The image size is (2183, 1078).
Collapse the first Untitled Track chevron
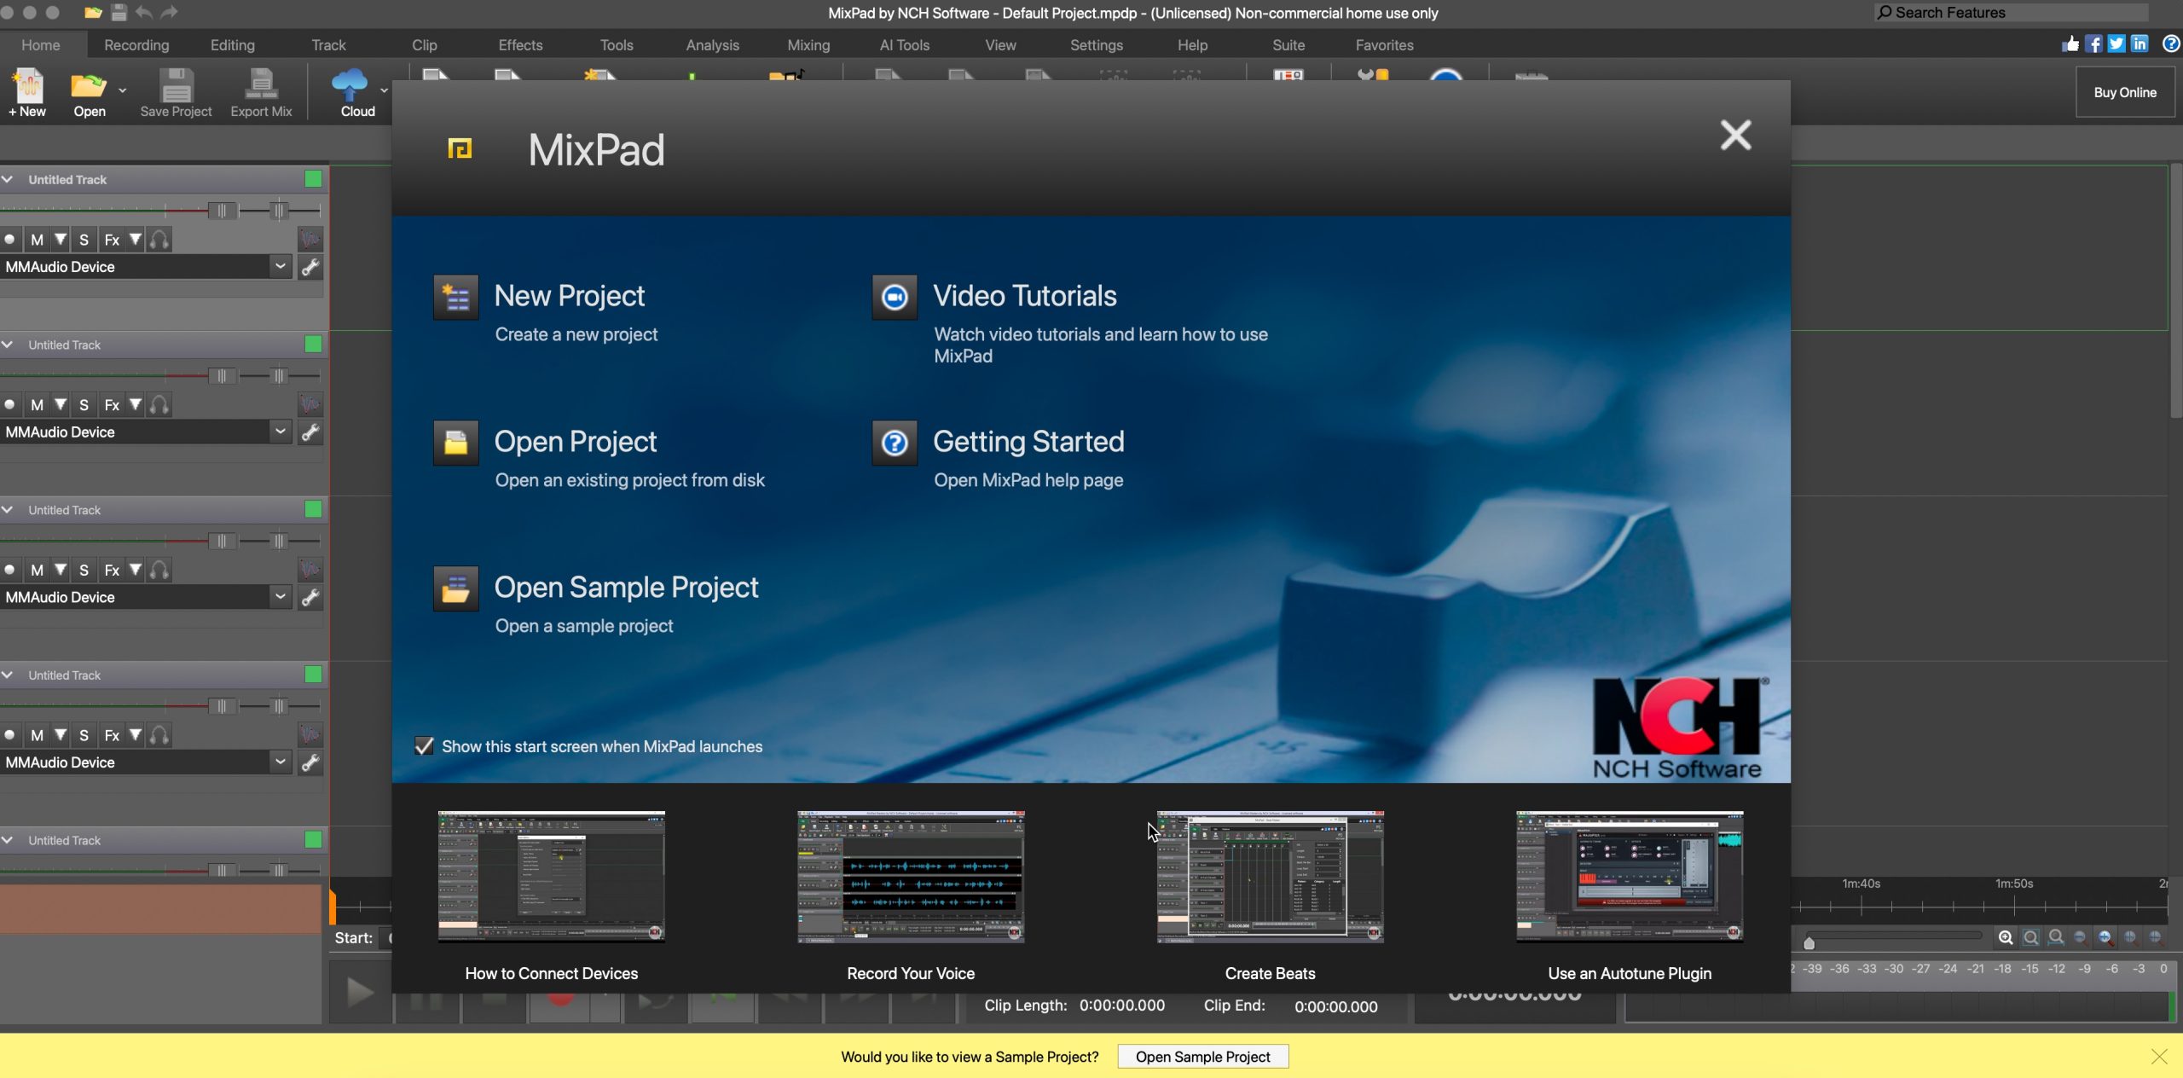[8, 179]
